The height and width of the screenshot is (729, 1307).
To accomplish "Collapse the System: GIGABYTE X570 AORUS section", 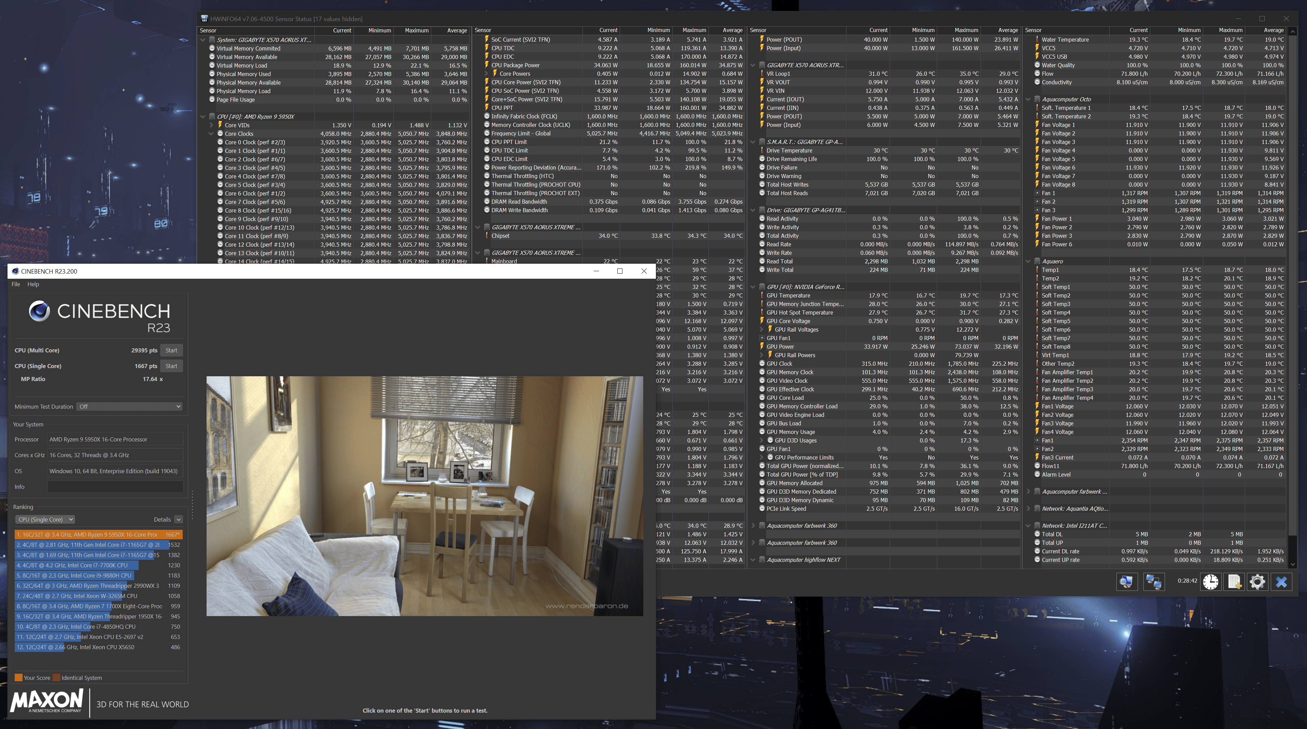I will (203, 40).
